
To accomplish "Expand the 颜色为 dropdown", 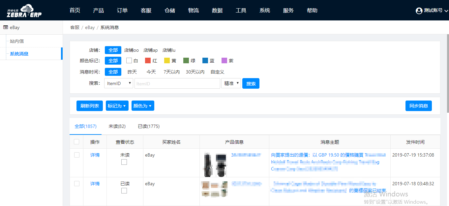I will click(143, 106).
